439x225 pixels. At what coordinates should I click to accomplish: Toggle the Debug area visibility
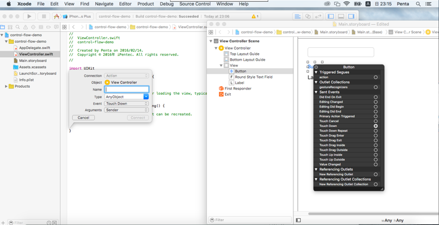click(341, 16)
